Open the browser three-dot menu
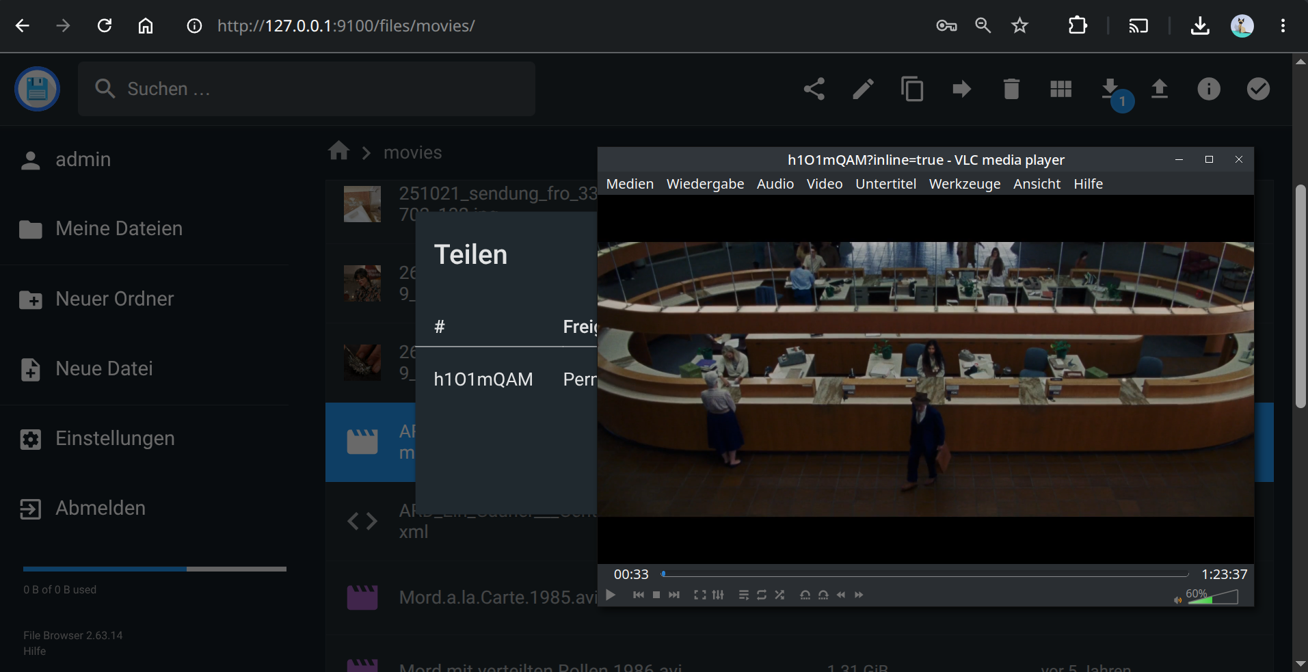This screenshot has height=672, width=1308. (x=1283, y=26)
